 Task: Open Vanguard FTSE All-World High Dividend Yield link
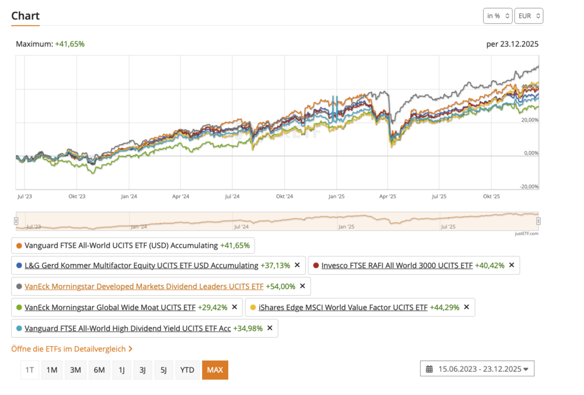pyautogui.click(x=128, y=328)
